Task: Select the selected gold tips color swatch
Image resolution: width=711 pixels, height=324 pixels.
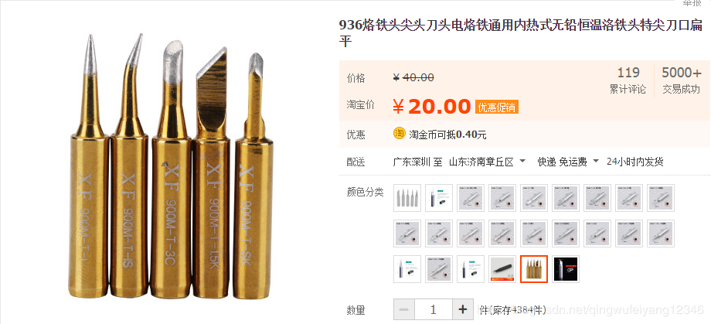Action: point(534,269)
